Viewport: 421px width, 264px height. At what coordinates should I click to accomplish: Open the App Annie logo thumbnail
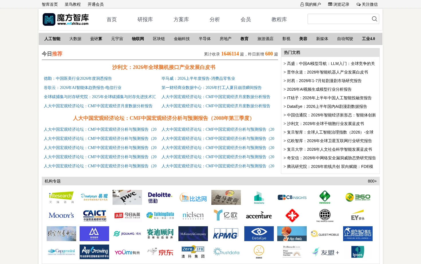[292, 234]
